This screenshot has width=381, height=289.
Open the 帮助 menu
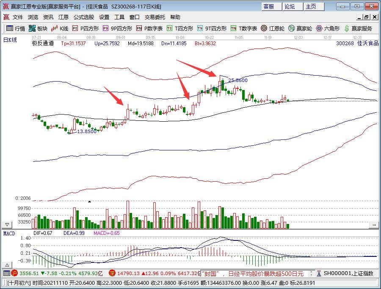[175, 17]
